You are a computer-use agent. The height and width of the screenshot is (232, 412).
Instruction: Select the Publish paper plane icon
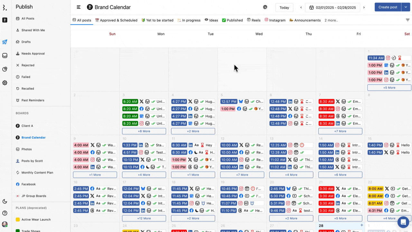(5, 42)
